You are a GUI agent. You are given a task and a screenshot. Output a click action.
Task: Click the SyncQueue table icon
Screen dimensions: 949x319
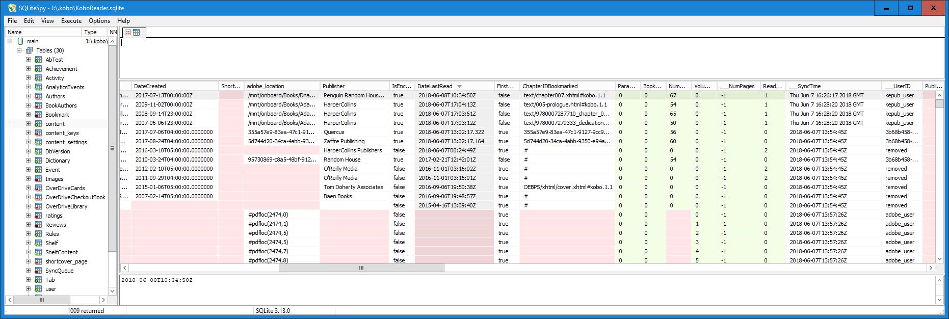click(38, 271)
